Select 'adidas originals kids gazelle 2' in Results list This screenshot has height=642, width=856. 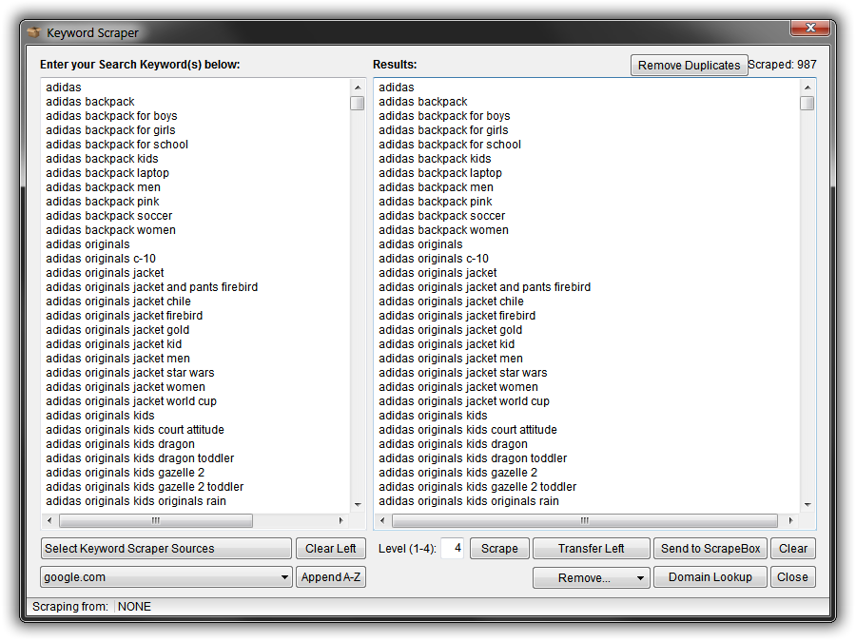(458, 473)
